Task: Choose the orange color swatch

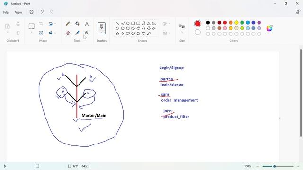Action: click(x=231, y=23)
